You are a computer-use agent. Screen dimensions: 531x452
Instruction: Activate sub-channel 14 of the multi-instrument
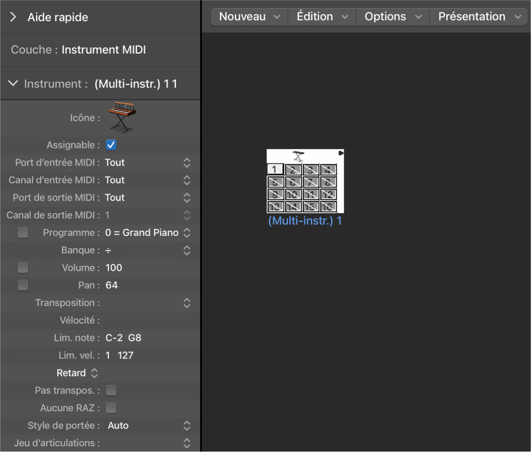(x=293, y=206)
